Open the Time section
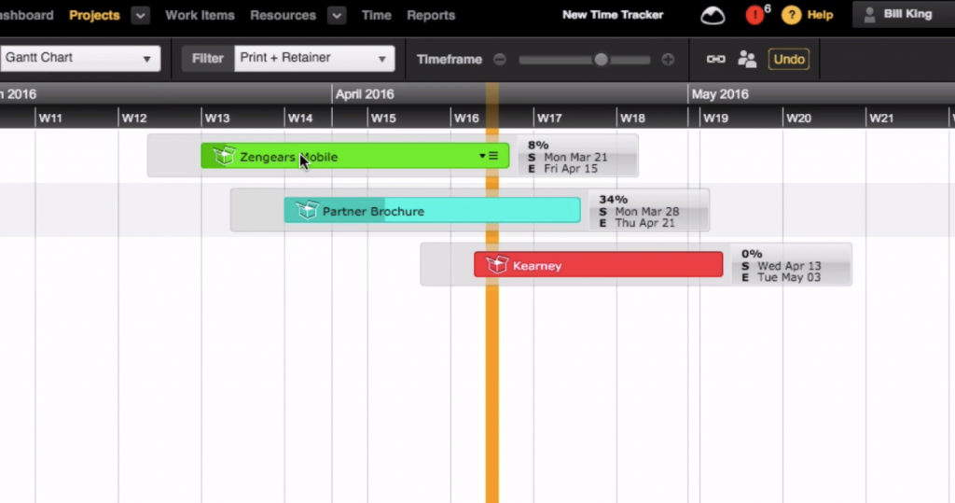This screenshot has width=955, height=503. click(377, 15)
